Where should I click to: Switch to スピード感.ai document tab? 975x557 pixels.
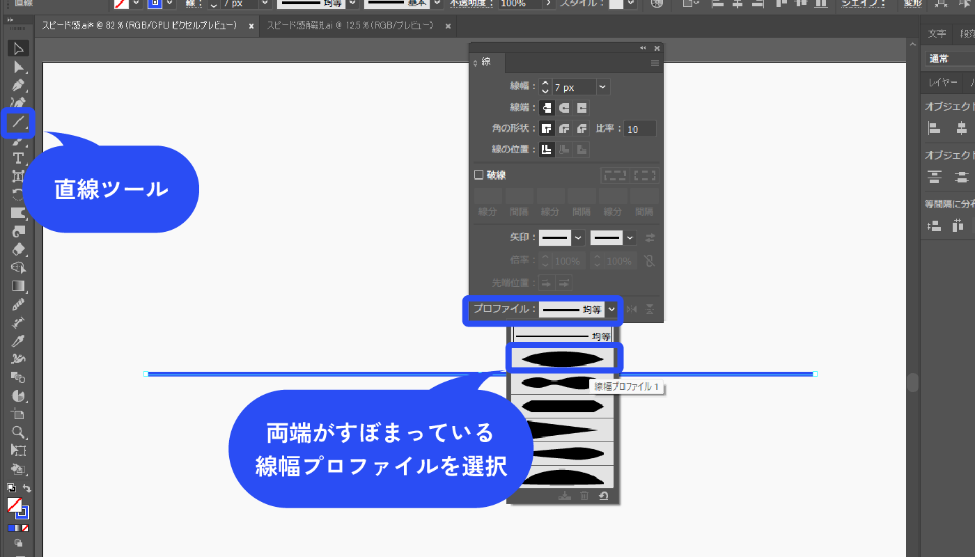pyautogui.click(x=140, y=26)
